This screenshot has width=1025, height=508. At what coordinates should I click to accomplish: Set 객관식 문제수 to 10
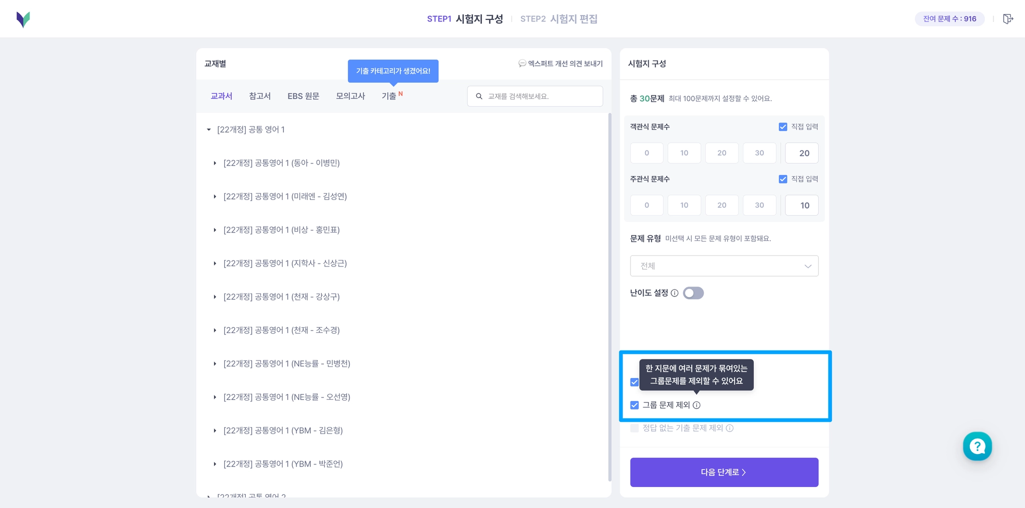(684, 153)
